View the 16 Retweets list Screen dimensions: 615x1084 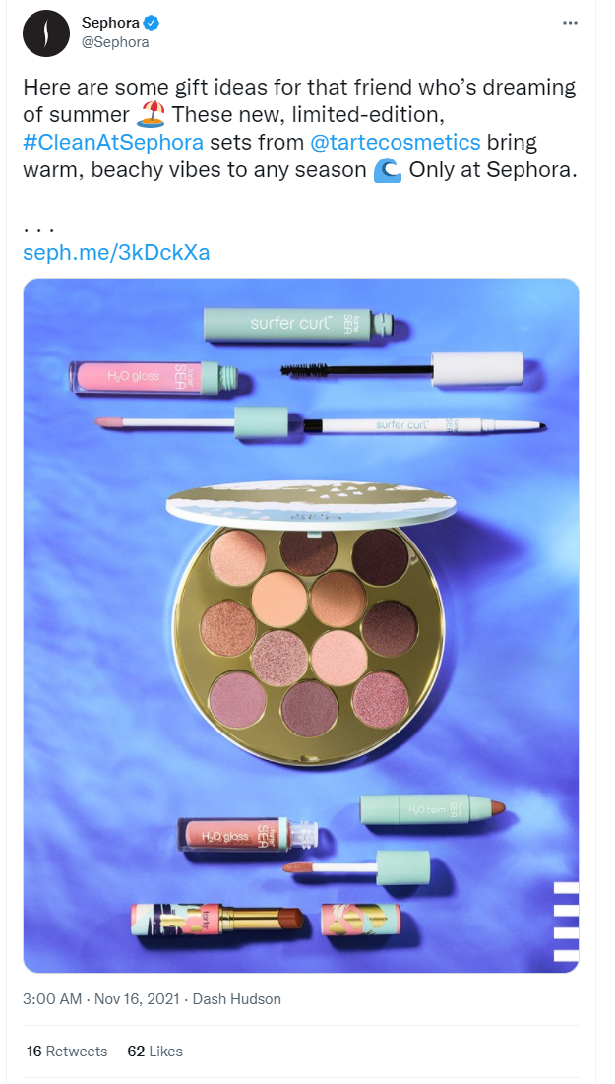67,1052
